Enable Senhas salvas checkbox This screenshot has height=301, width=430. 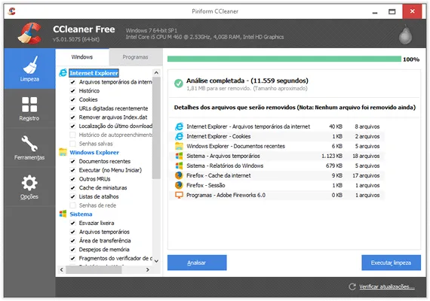tap(72, 144)
